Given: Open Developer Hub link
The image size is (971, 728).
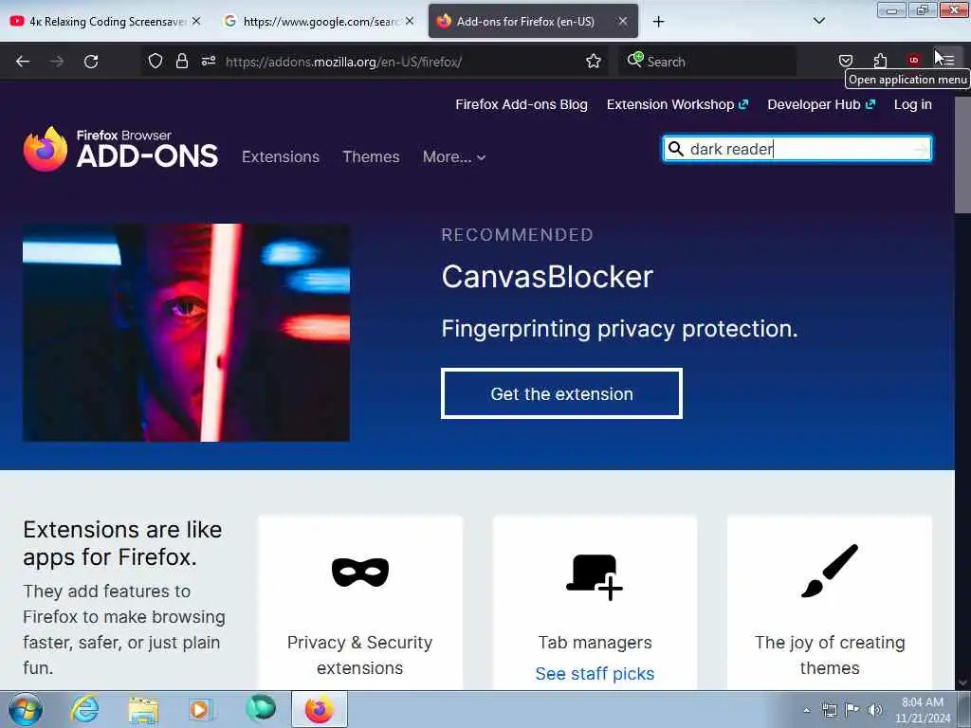Looking at the screenshot, I should (x=821, y=104).
